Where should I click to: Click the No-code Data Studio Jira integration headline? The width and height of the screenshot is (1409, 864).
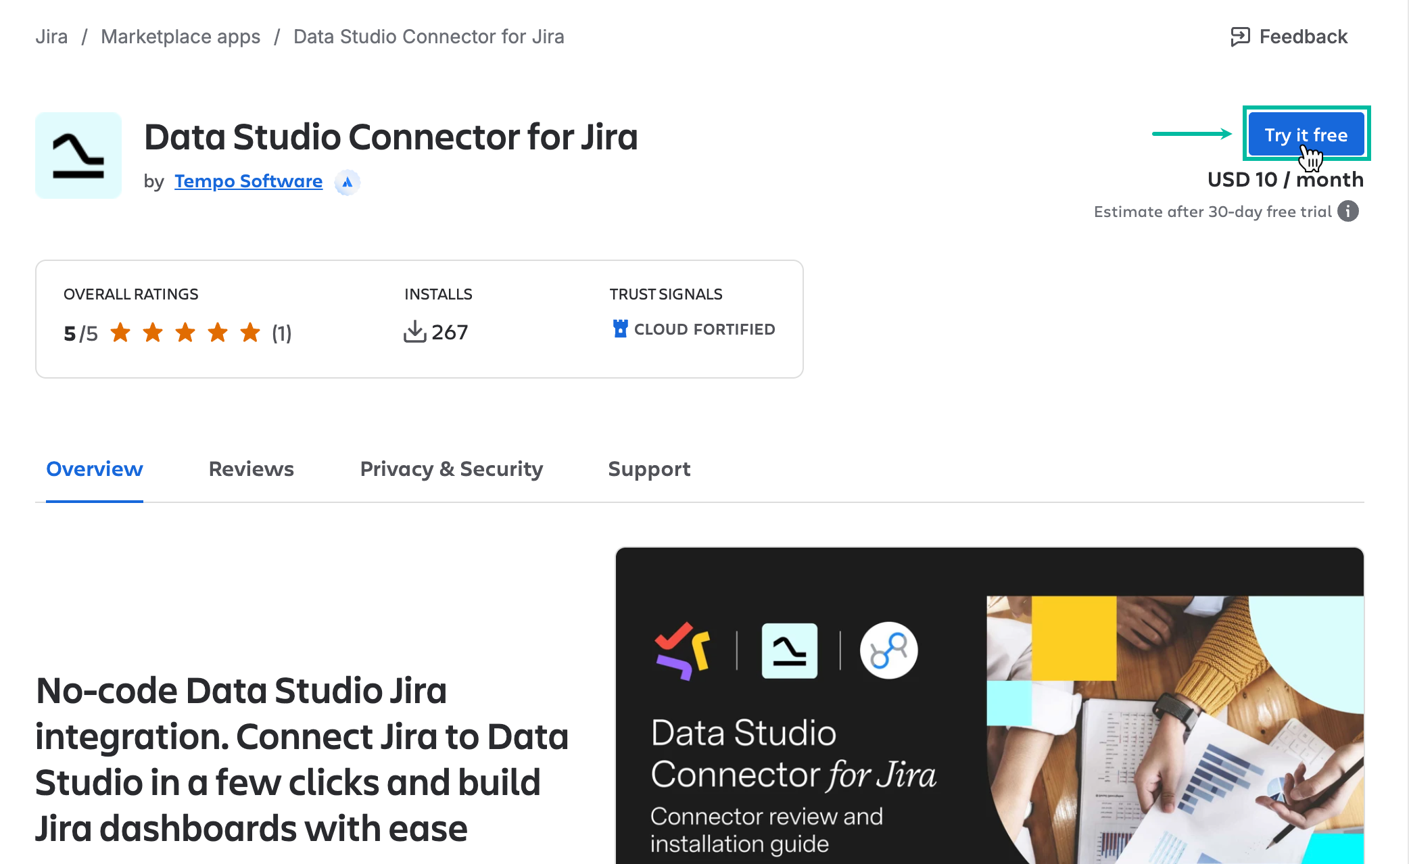[x=302, y=759]
